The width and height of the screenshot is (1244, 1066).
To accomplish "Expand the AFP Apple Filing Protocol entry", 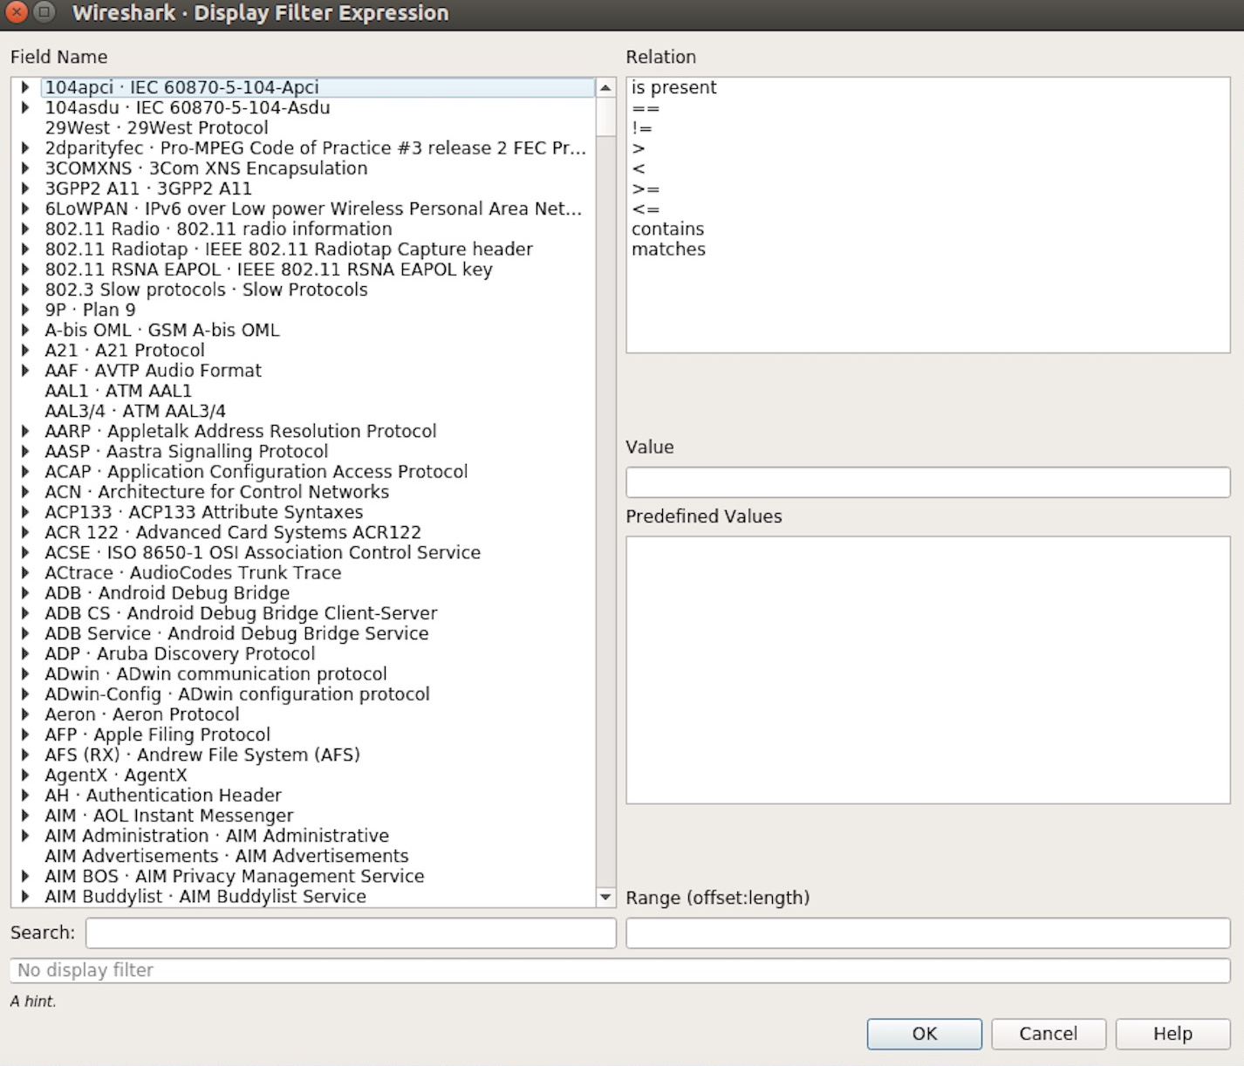I will click(x=24, y=734).
